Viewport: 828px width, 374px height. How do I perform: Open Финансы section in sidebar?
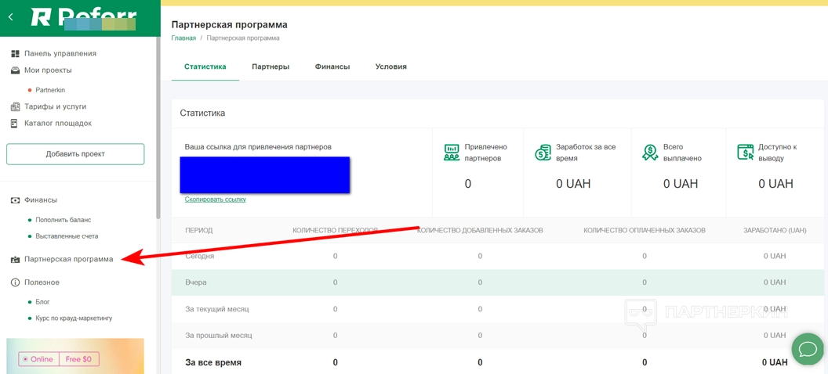pyautogui.click(x=41, y=200)
